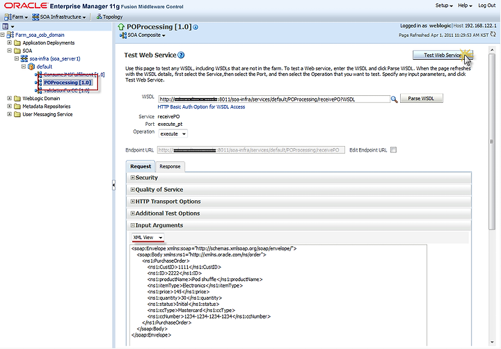
Task: Expand the HTTP Transport Options section
Action: pos(133,202)
